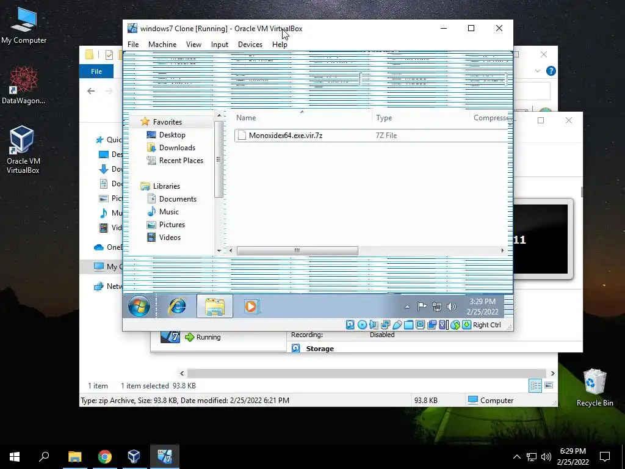Click the keyboard capture green arrow icon
Image resolution: width=625 pixels, height=469 pixels.
(466, 325)
